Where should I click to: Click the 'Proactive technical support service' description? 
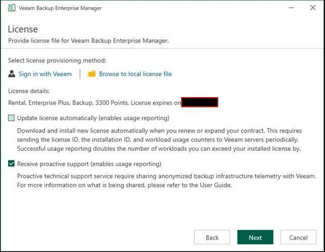[167, 181]
